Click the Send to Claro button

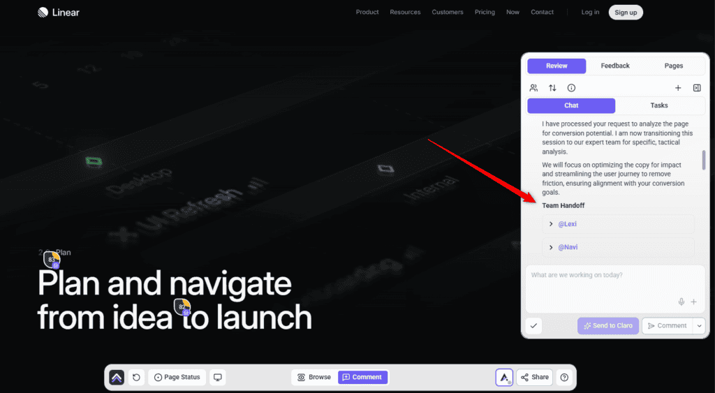click(608, 325)
